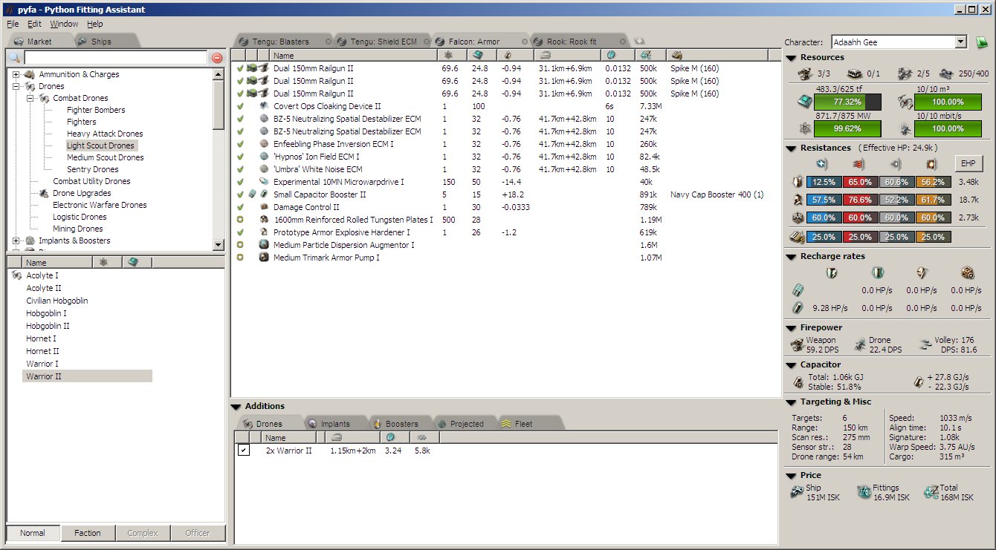Click the drones icon beside 2/5
Screen dimensions: 996x550
(904, 73)
